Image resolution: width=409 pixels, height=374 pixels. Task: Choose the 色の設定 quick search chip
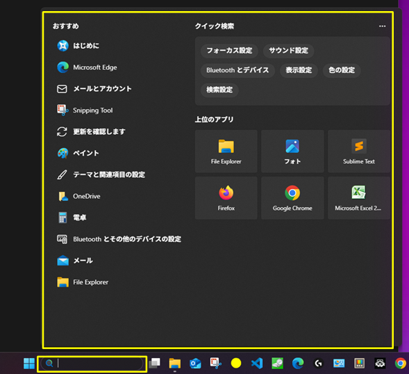click(342, 70)
